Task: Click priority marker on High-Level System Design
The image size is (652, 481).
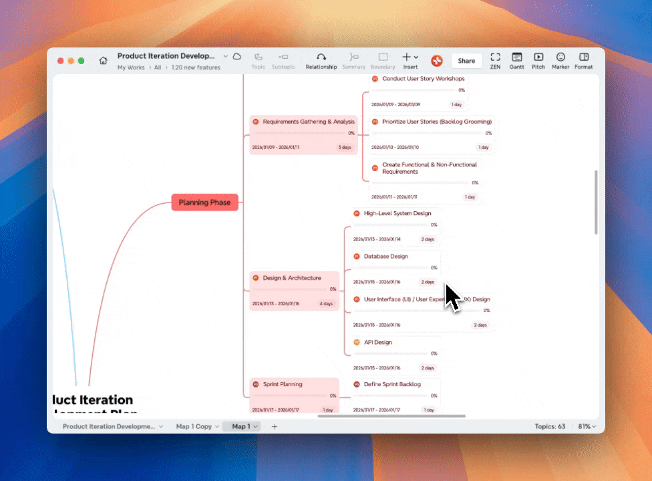Action: coord(356,214)
